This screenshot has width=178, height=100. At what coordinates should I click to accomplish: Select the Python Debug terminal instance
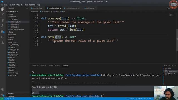click(x=171, y=74)
